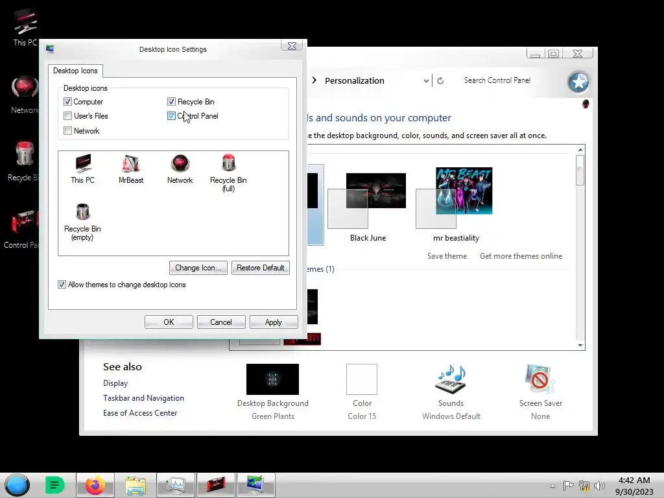The image size is (664, 498).
Task: Click the Network desktop shortcut
Action: tap(25, 95)
